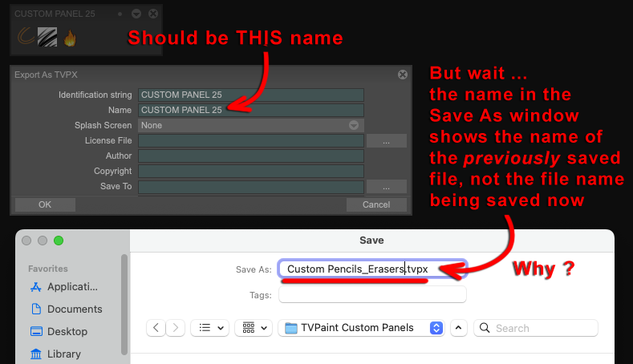
Task: Click into the License File field
Action: click(x=250, y=141)
